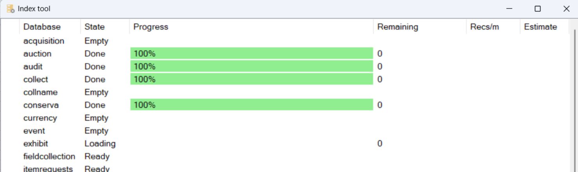The image size is (578, 172).
Task: Click the audit 100% progress bar
Action: 251,66
